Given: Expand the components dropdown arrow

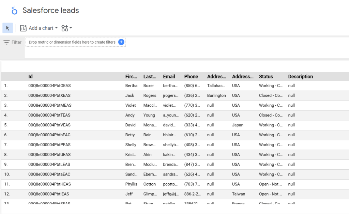Looking at the screenshot, I should click(x=71, y=28).
